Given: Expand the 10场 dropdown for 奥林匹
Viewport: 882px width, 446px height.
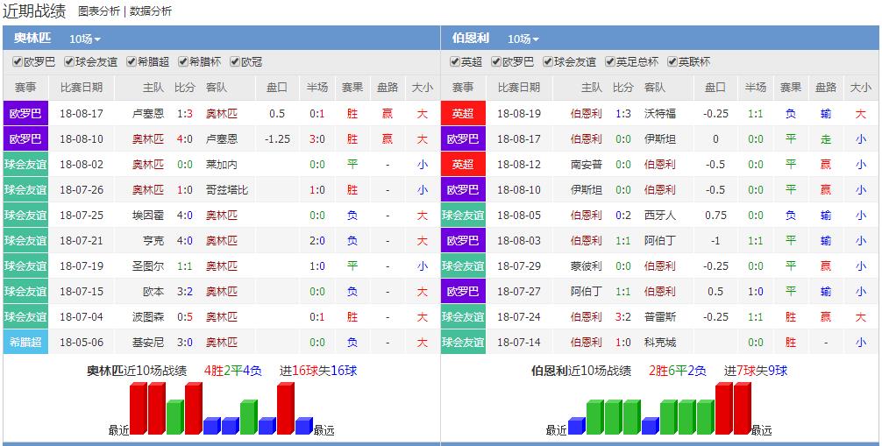Looking at the screenshot, I should coord(85,39).
